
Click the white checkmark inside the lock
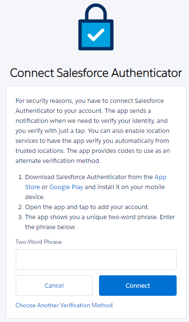[x=96, y=35]
